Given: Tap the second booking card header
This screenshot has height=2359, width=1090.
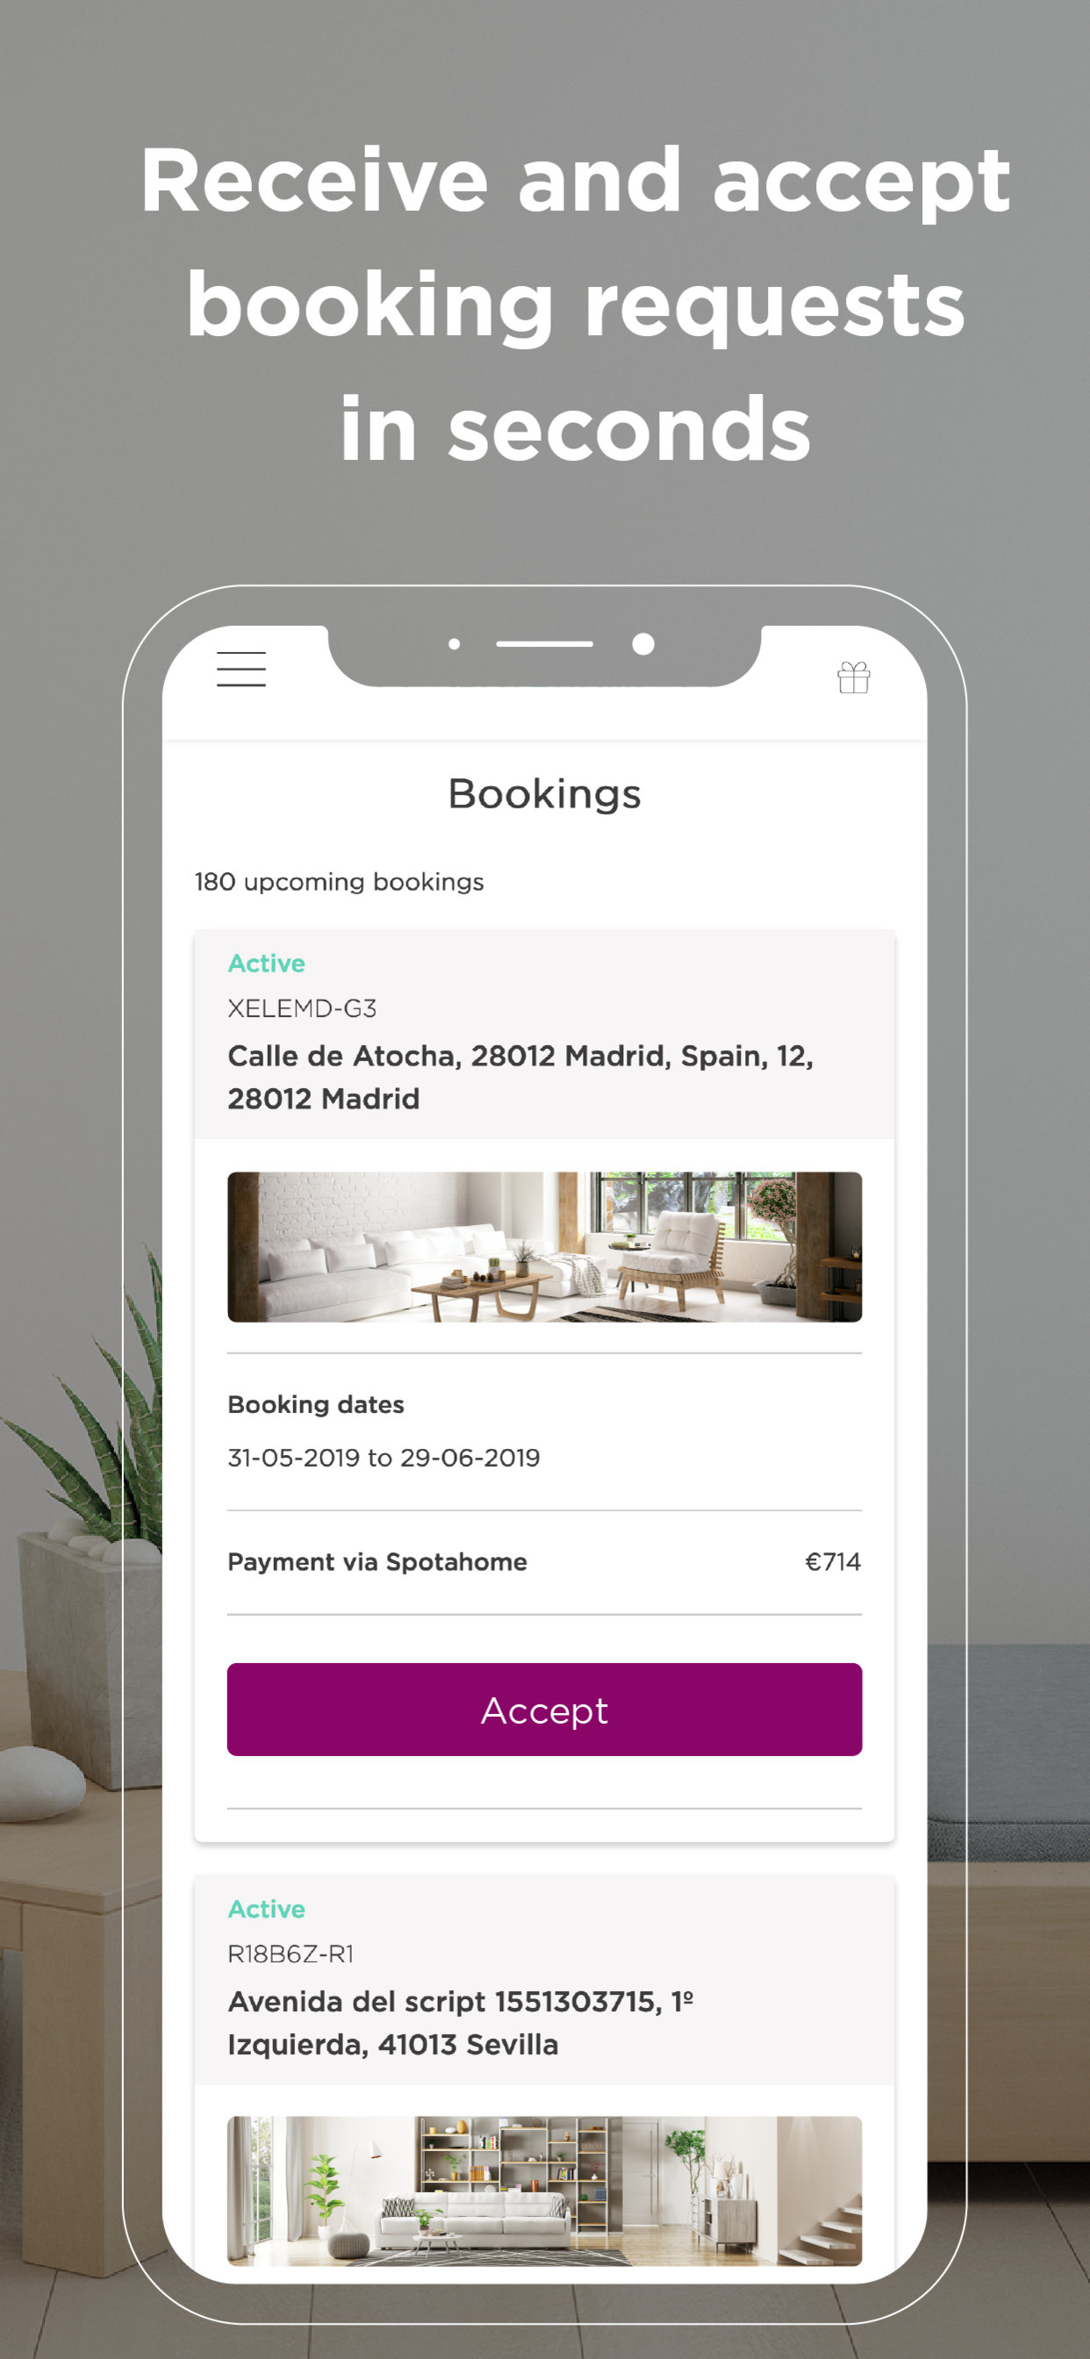Looking at the screenshot, I should pos(544,1980).
